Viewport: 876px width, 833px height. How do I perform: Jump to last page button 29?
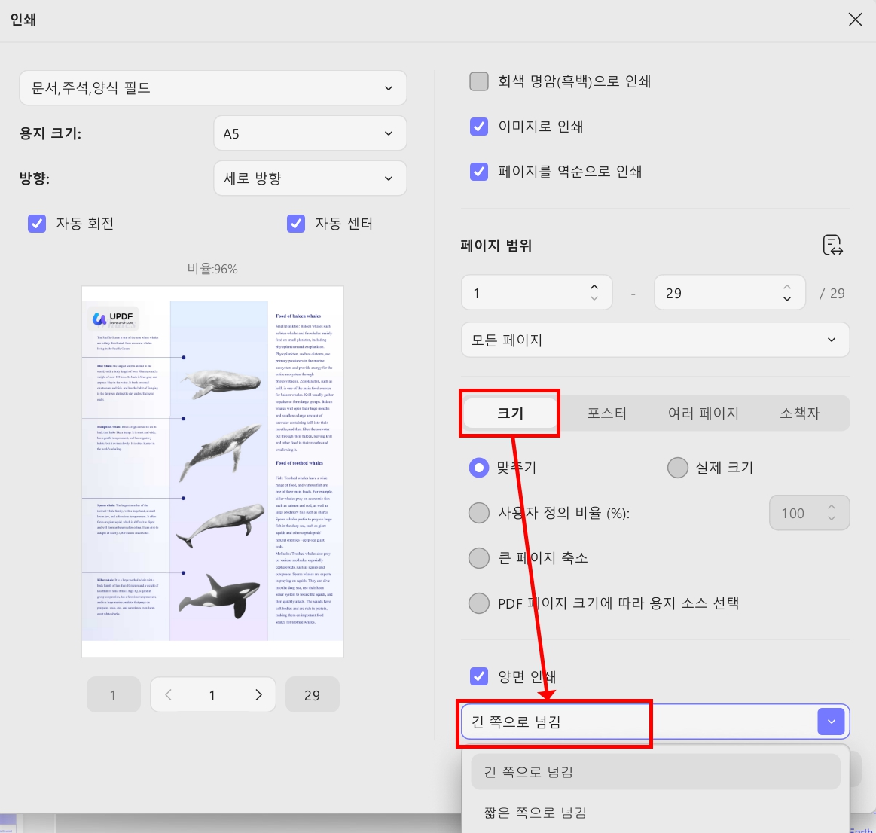(313, 694)
